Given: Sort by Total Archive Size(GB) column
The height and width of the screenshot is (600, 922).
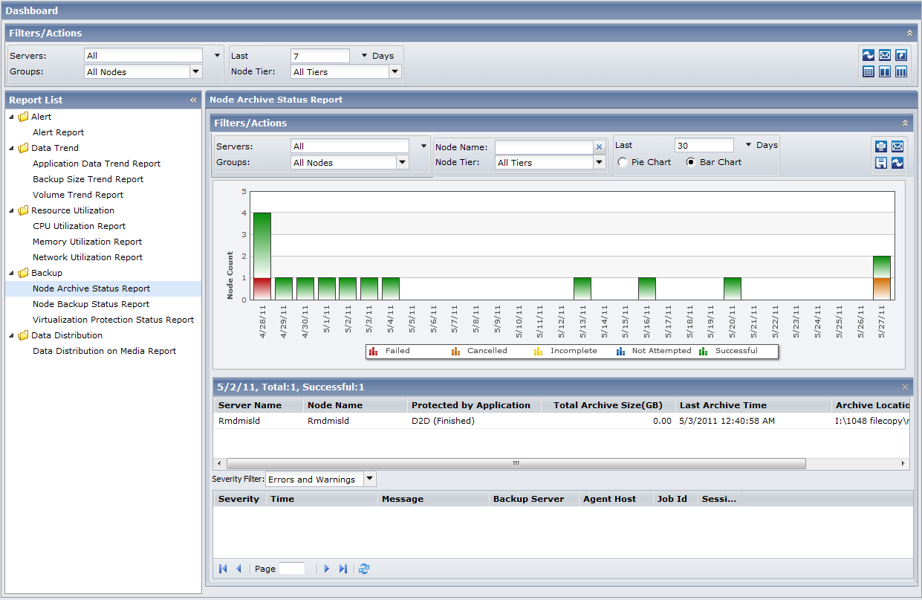Looking at the screenshot, I should 608,405.
